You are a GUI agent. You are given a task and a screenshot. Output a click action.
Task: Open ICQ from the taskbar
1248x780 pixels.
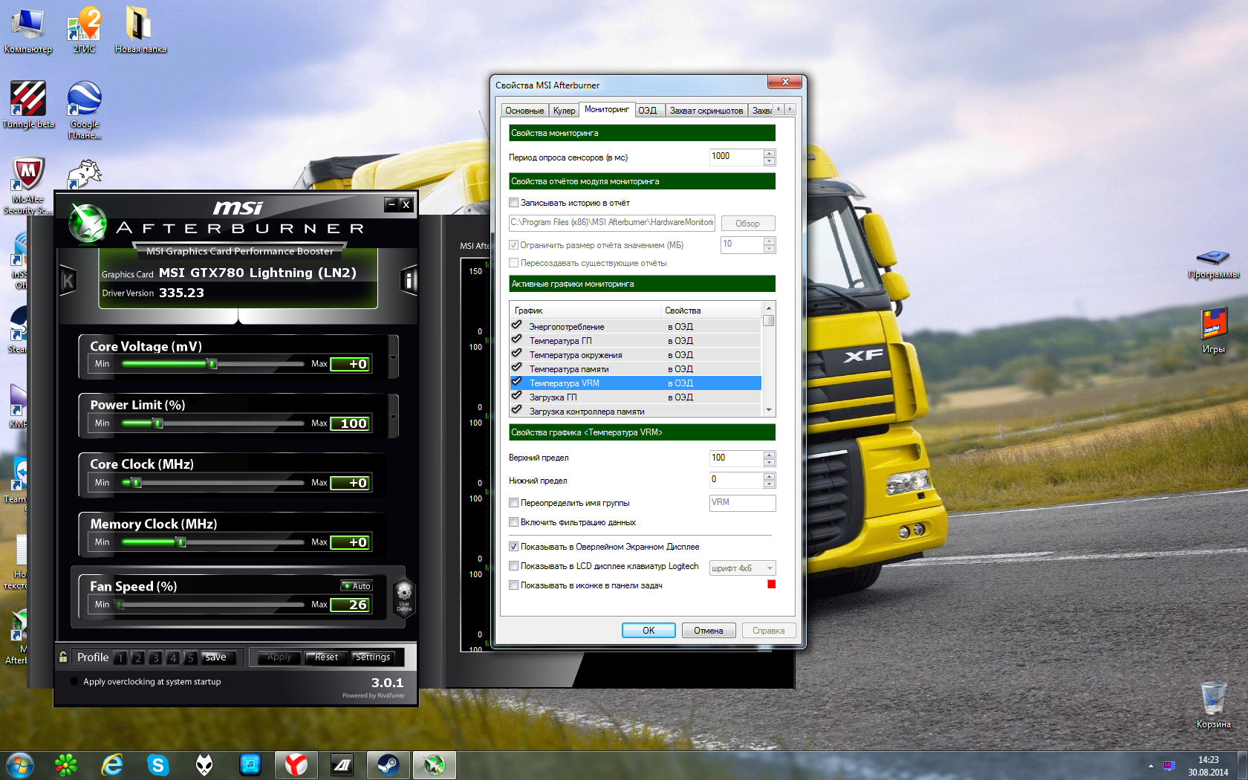pyautogui.click(x=66, y=764)
